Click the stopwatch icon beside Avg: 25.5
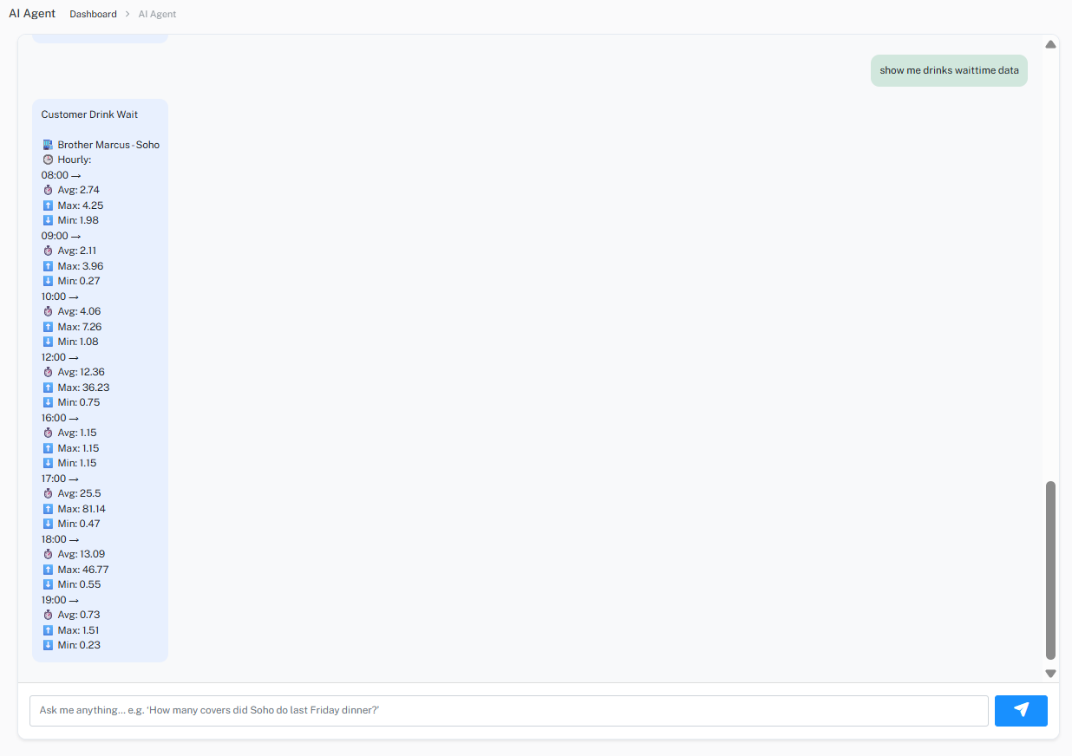Screen dimensions: 1072x756 tap(48, 493)
